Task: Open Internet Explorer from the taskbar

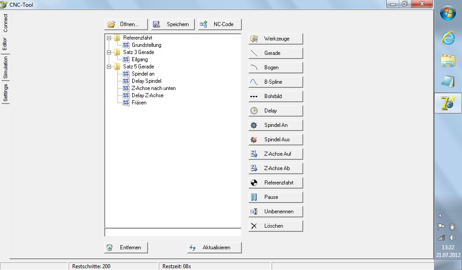Action: pyautogui.click(x=448, y=38)
